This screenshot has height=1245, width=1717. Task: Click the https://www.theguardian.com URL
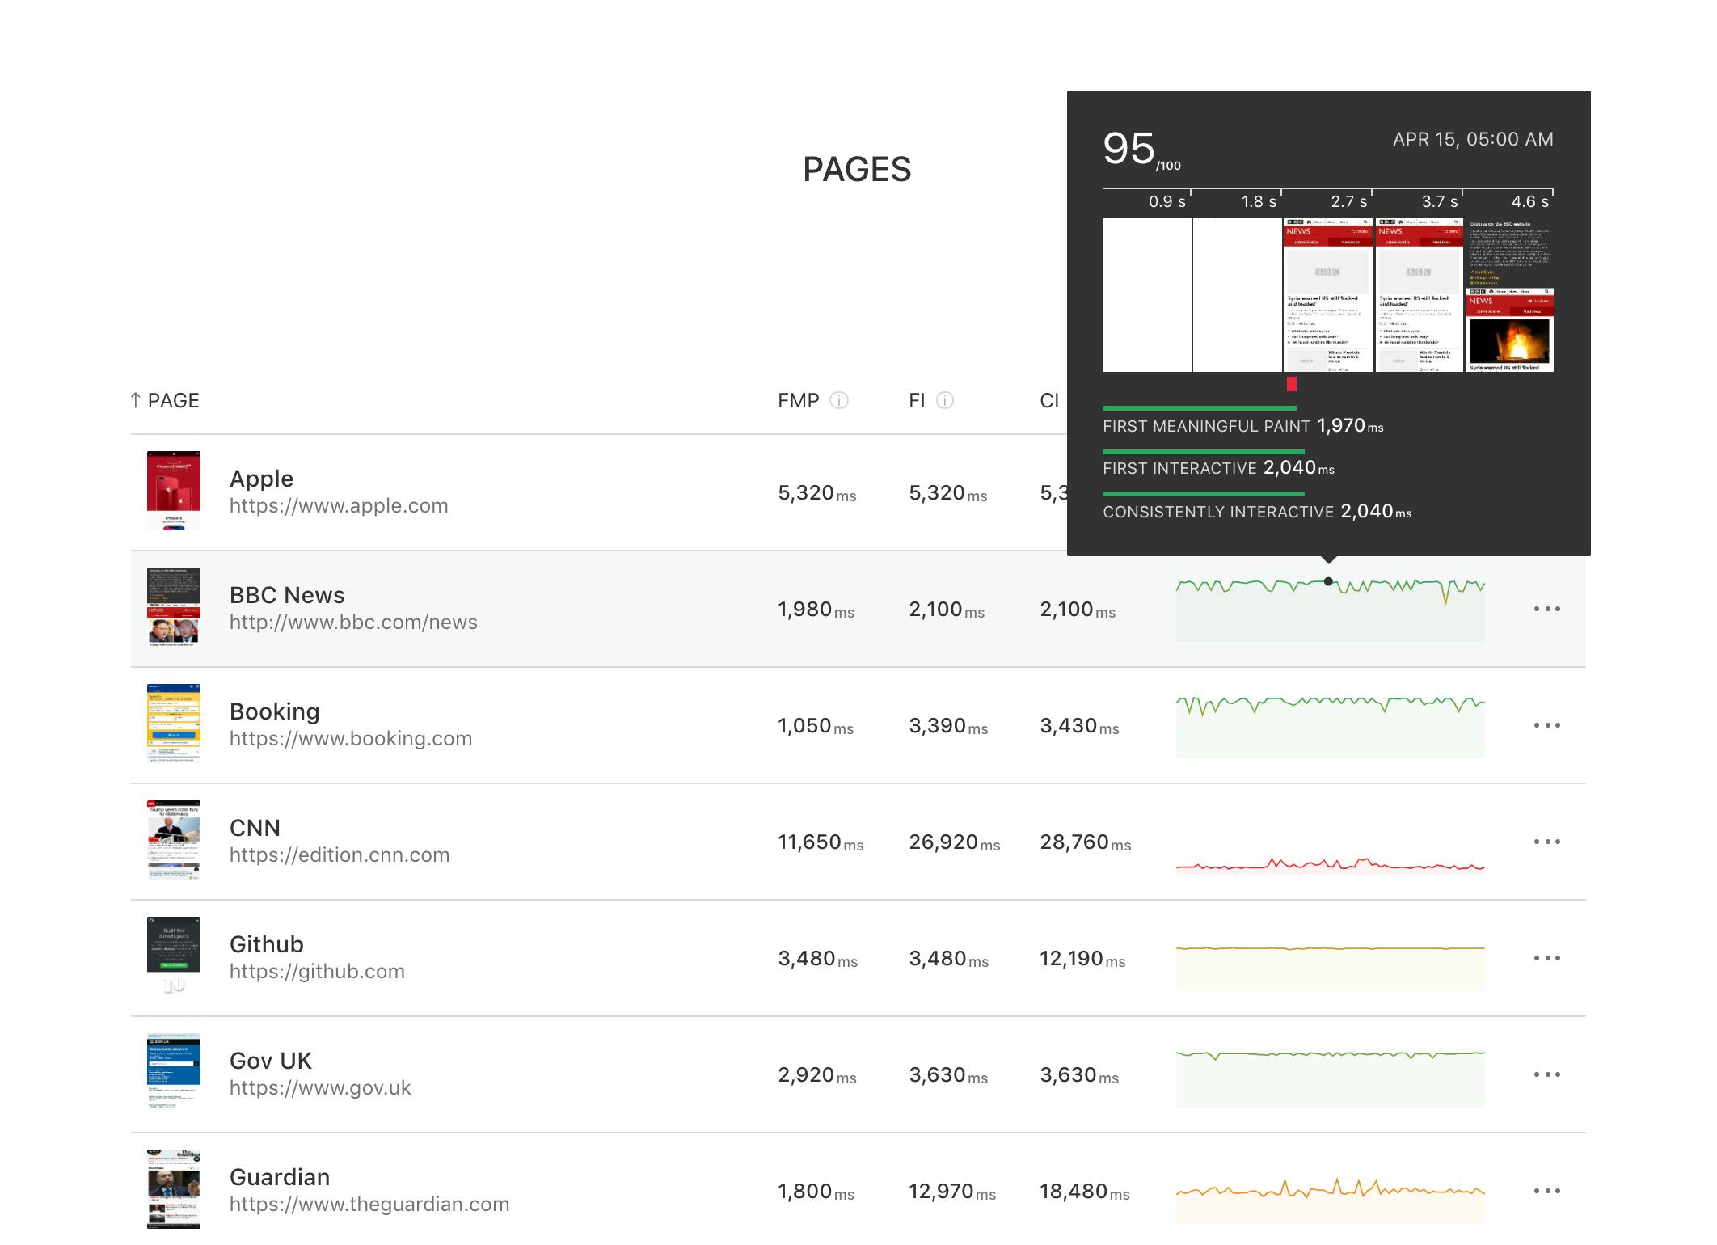[369, 1205]
